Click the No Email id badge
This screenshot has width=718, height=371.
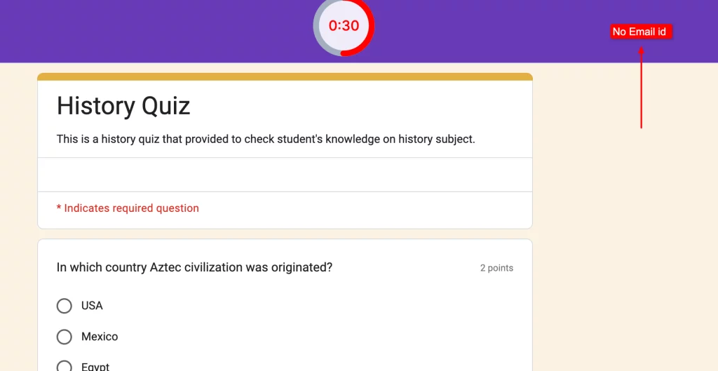[639, 32]
